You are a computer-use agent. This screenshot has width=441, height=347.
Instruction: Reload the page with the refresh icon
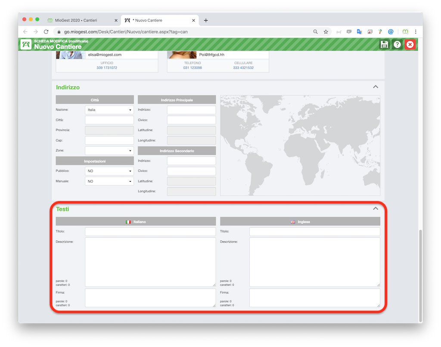coord(46,32)
